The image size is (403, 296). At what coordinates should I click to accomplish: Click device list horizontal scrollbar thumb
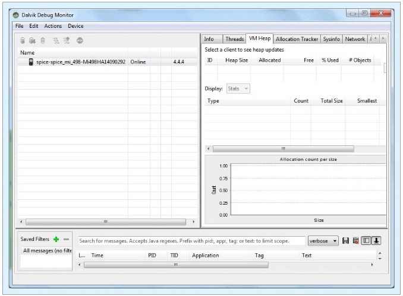(x=106, y=222)
